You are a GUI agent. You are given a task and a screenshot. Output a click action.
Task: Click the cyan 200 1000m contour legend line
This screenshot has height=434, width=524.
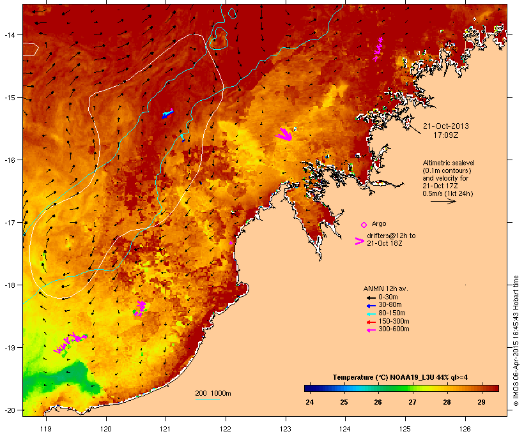tap(208, 399)
